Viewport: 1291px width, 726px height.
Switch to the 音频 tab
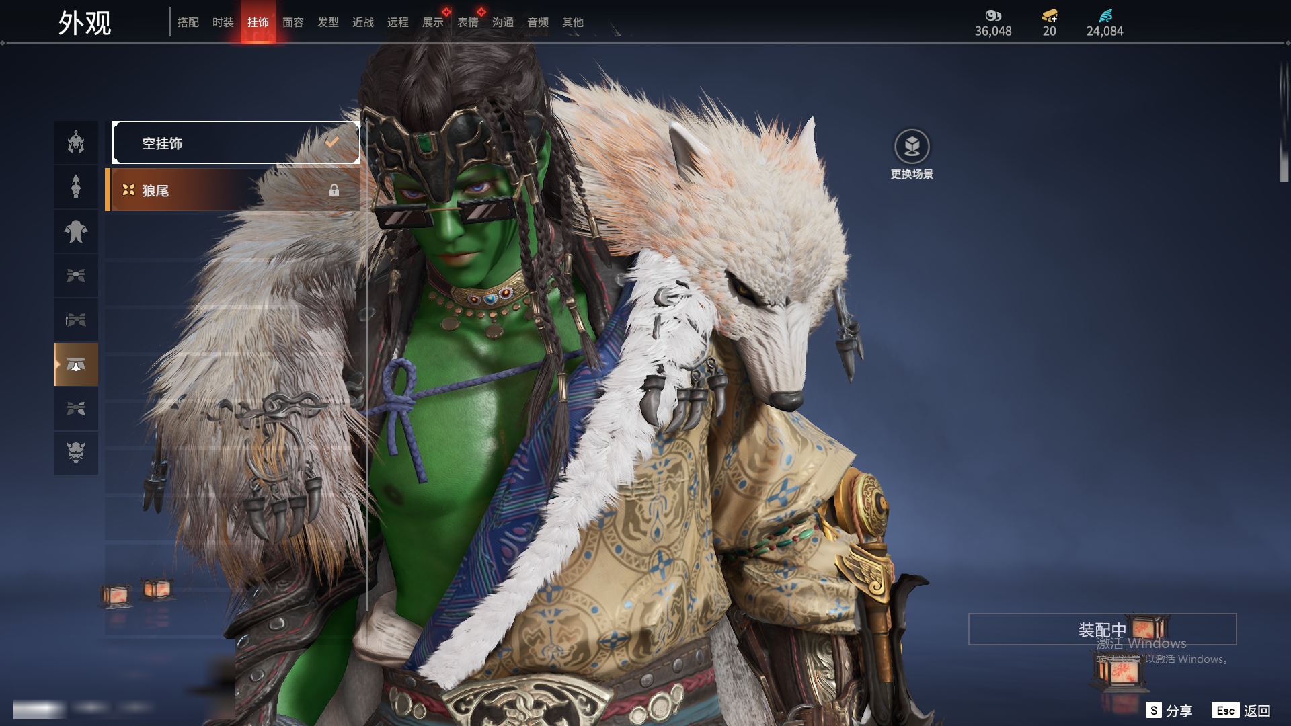point(538,22)
